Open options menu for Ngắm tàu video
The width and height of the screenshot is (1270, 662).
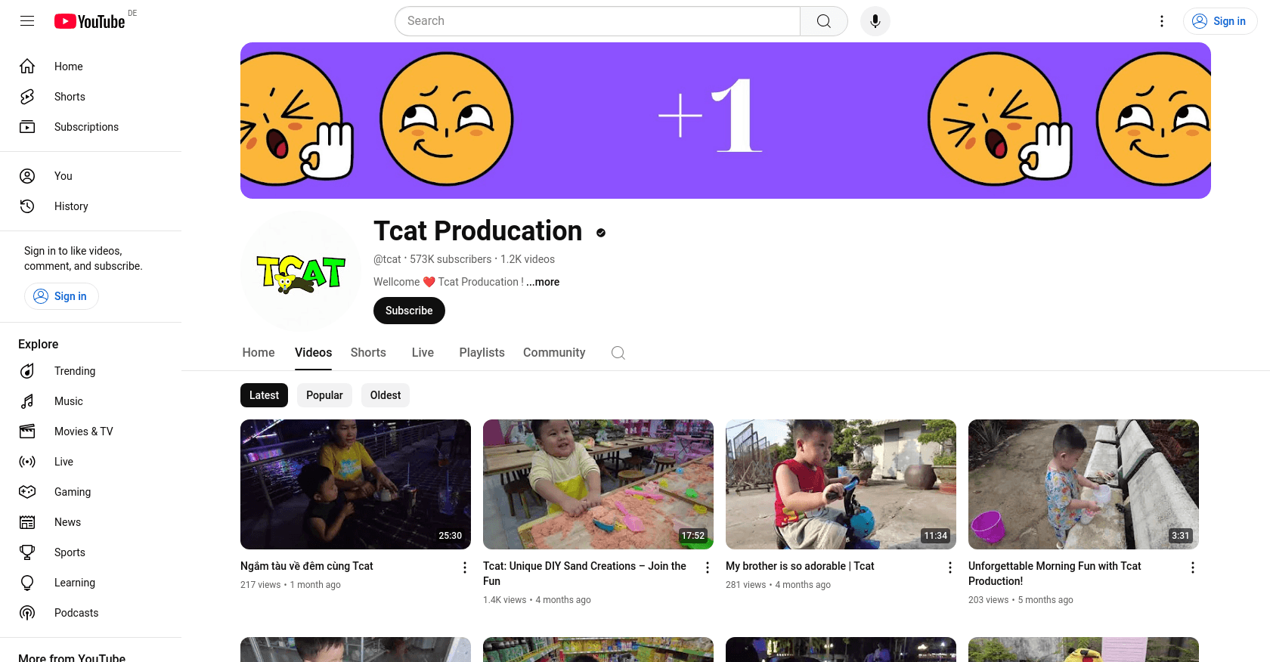point(465,568)
